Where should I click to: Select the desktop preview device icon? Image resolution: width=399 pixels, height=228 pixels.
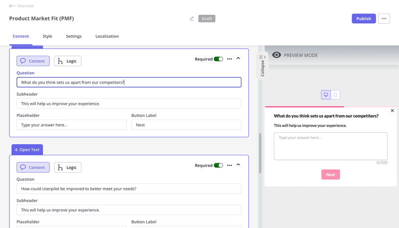(326, 95)
